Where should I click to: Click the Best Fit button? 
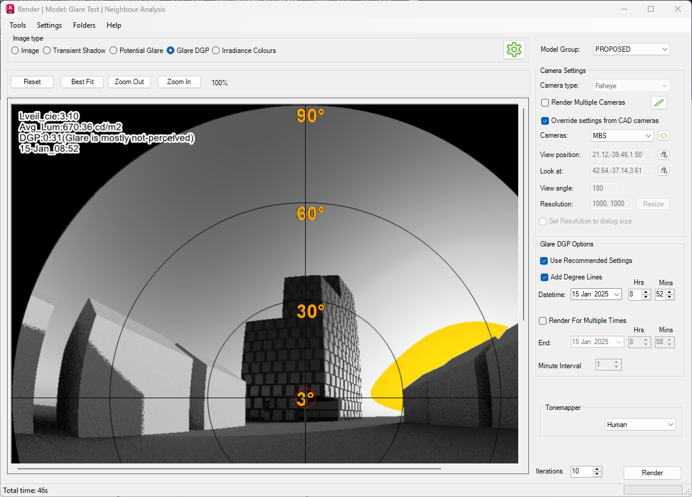[x=82, y=82]
